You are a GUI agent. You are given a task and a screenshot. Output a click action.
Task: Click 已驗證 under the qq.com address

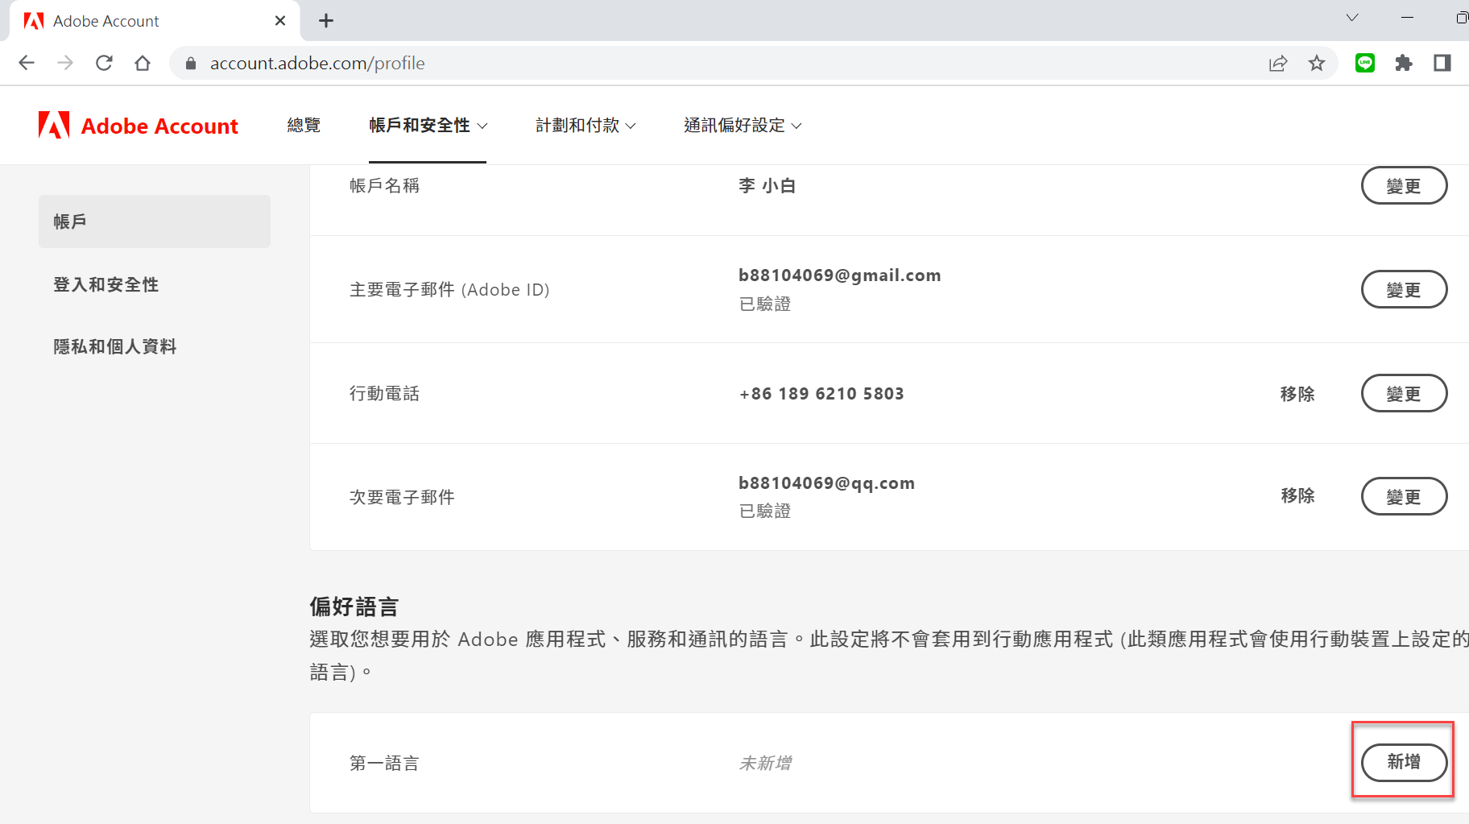click(x=765, y=511)
